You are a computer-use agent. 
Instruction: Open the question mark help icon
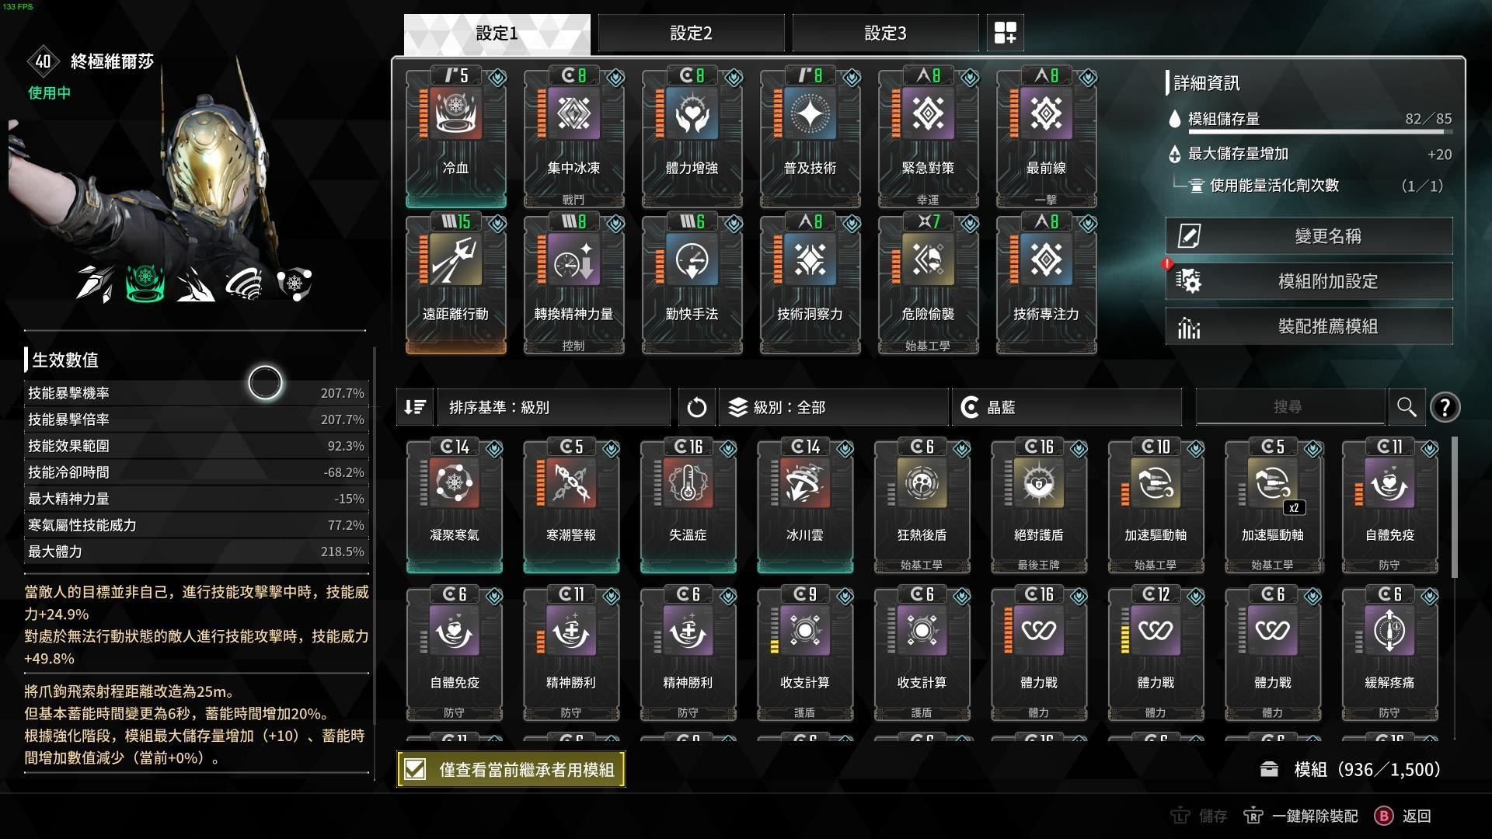click(1445, 407)
